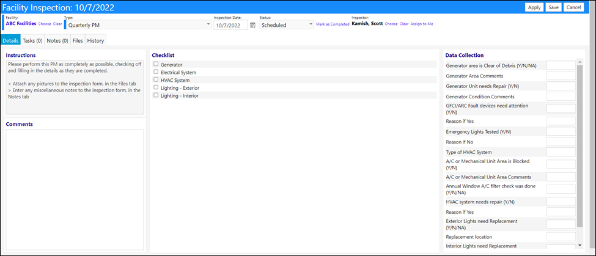Click the Replacement location field

pyautogui.click(x=561, y=236)
